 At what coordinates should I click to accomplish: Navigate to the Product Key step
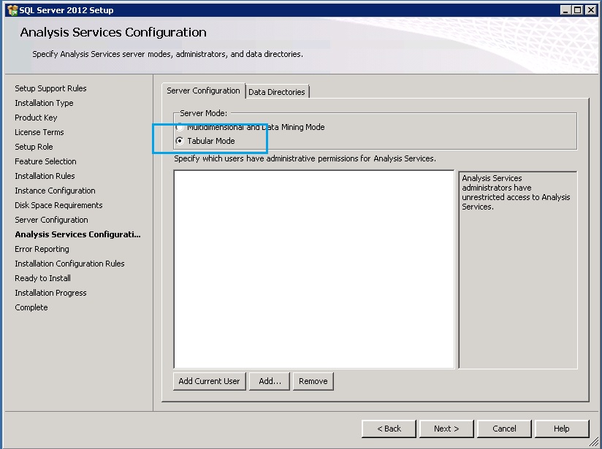[x=36, y=118]
